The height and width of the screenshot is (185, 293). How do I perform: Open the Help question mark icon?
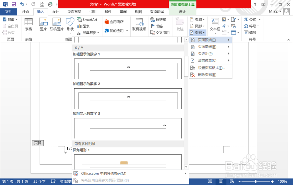coord(255,4)
